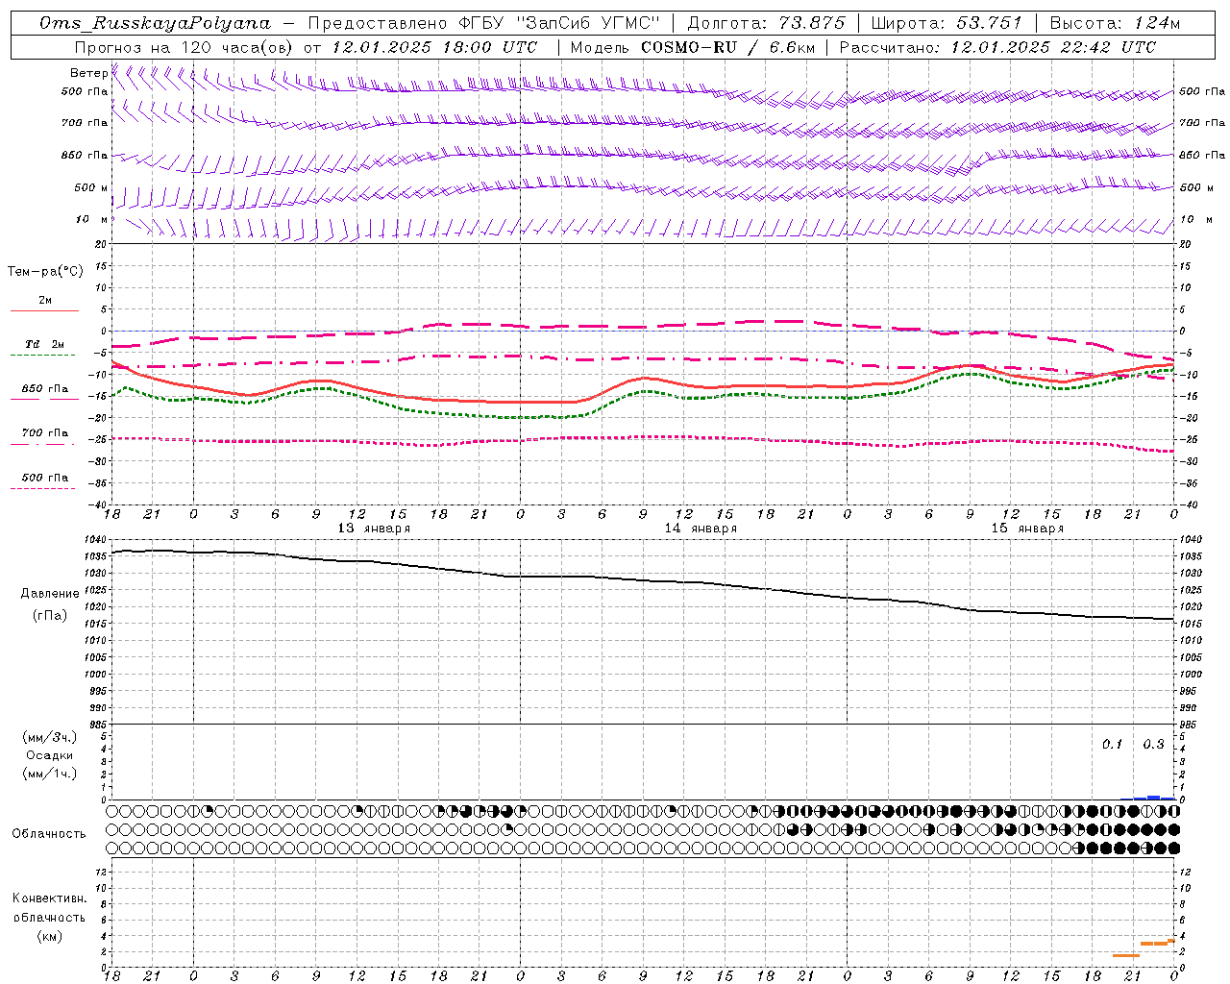
Task: Click the (км) convective height unit label
Action: click(x=50, y=937)
